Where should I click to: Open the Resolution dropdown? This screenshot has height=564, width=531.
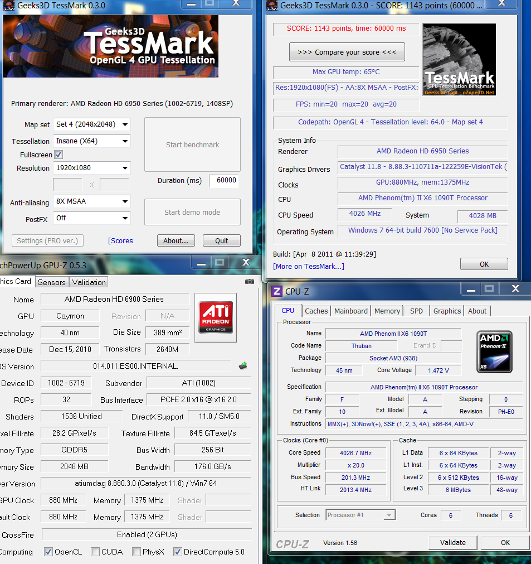(91, 168)
